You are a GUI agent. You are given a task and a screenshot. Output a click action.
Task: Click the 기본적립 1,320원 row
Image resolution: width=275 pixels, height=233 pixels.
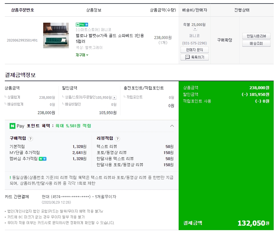[48, 146]
